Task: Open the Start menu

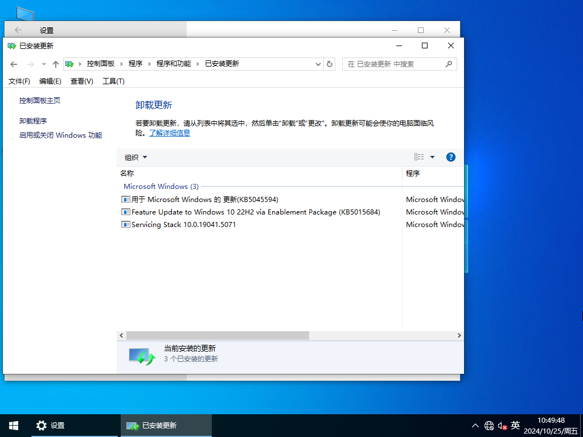Action: (13, 425)
